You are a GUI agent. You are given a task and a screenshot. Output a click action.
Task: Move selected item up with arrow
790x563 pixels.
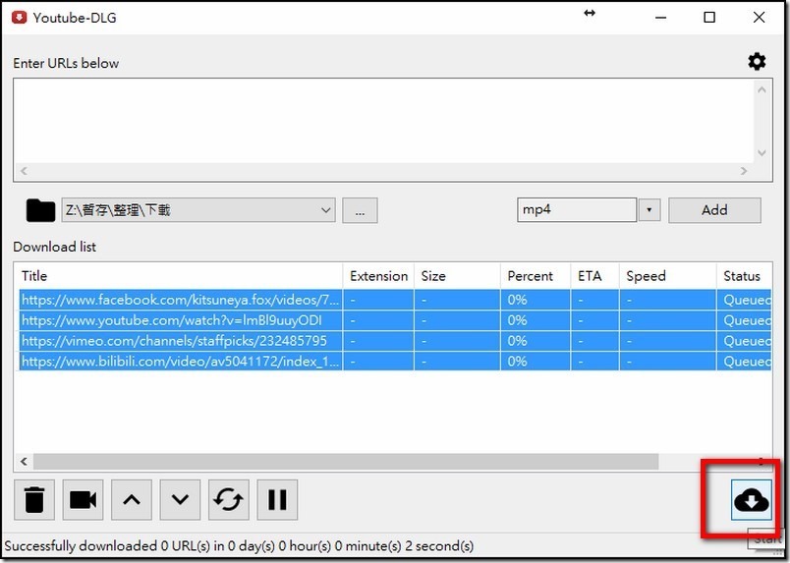coord(132,499)
